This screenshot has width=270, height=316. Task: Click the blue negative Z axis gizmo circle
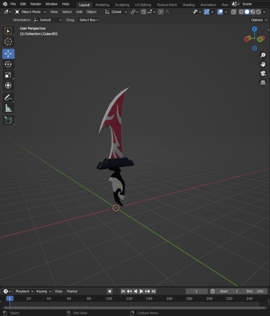click(254, 48)
